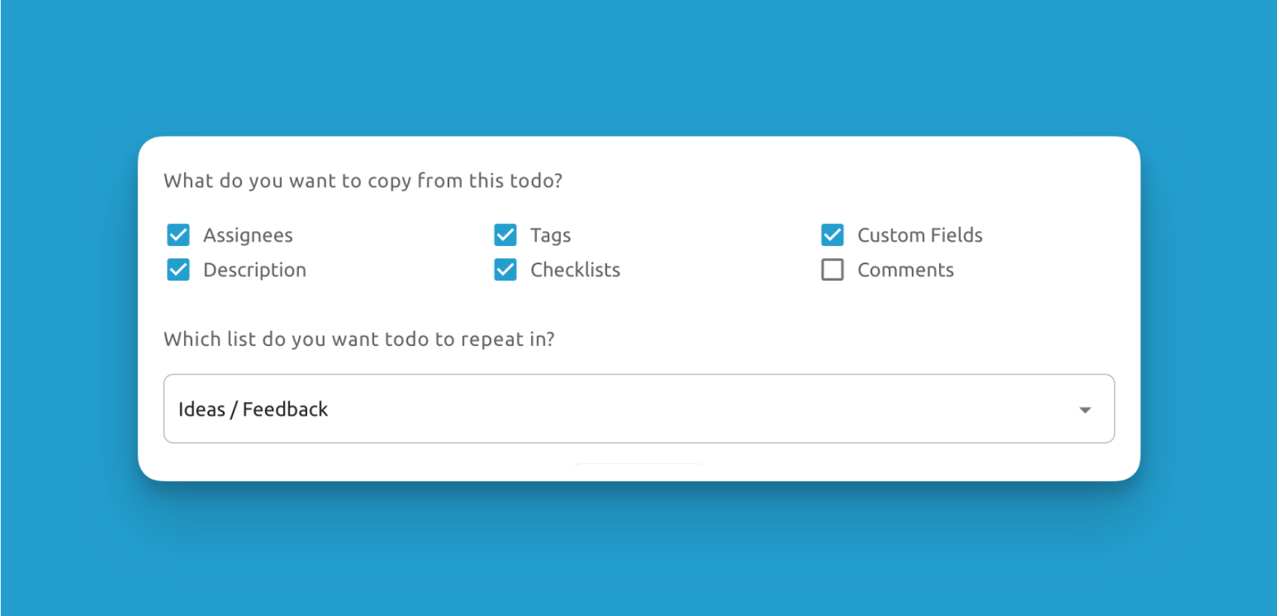This screenshot has height=616, width=1277.
Task: Click the 'Tags' label text
Action: coord(551,236)
